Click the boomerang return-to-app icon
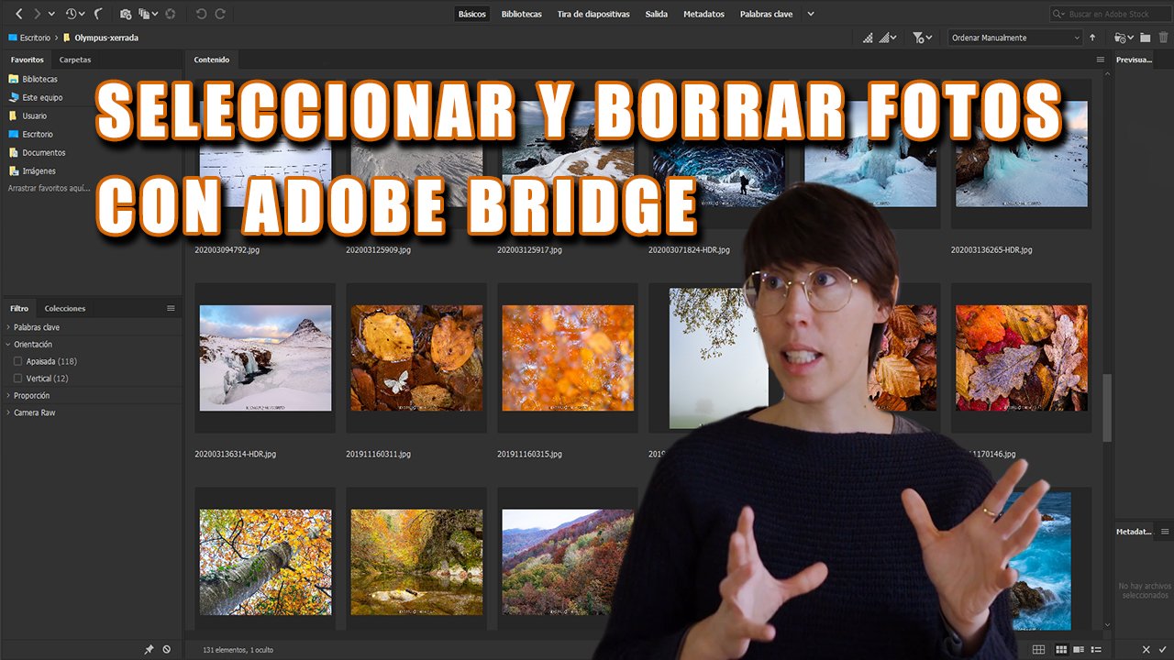The image size is (1174, 660). (x=99, y=14)
